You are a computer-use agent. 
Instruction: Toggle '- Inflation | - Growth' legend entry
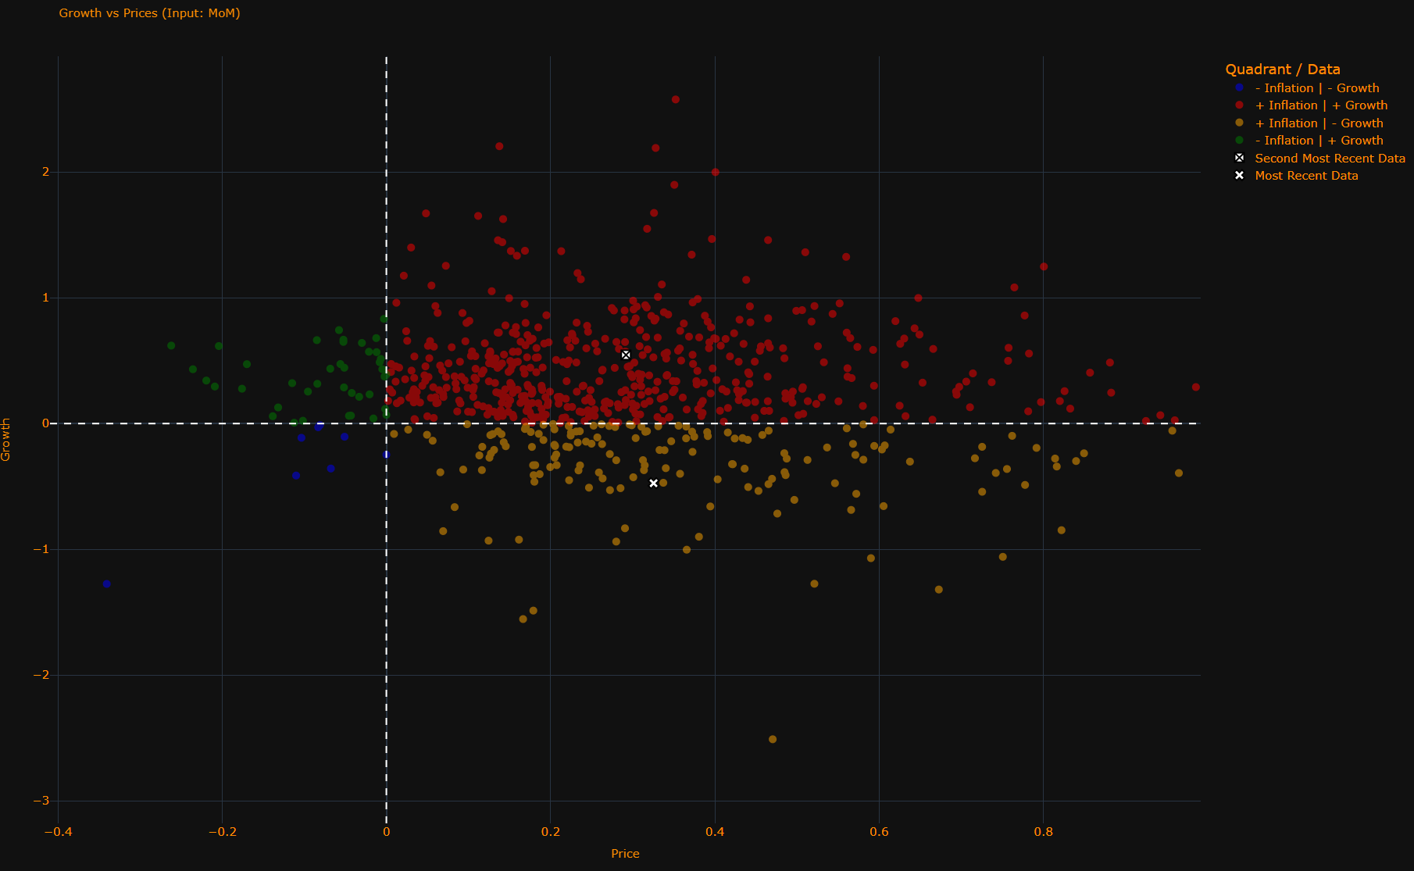(x=1316, y=88)
